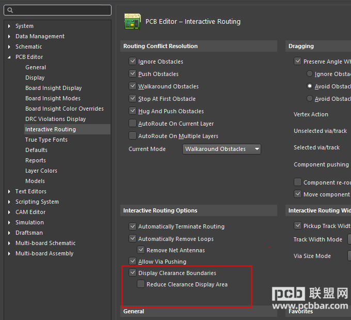The image size is (351, 320).
Task: Toggle Stop At First Obstacle
Action: click(133, 98)
